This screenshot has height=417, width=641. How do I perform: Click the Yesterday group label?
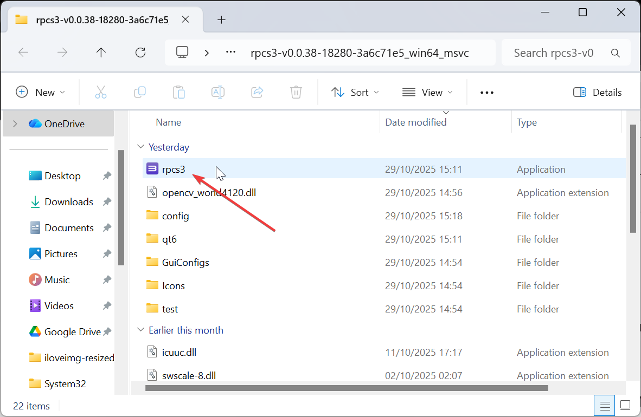coord(169,147)
